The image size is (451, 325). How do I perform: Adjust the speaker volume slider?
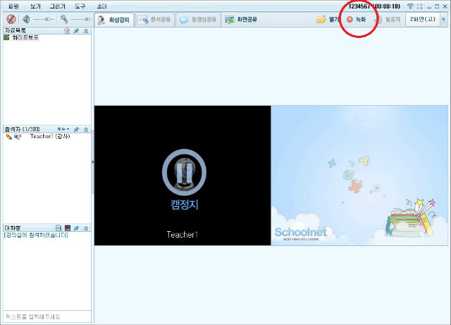42,19
